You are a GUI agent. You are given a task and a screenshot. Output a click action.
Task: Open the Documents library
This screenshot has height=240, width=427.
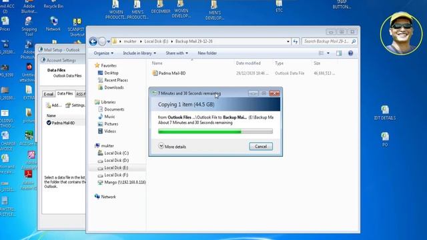114,109
